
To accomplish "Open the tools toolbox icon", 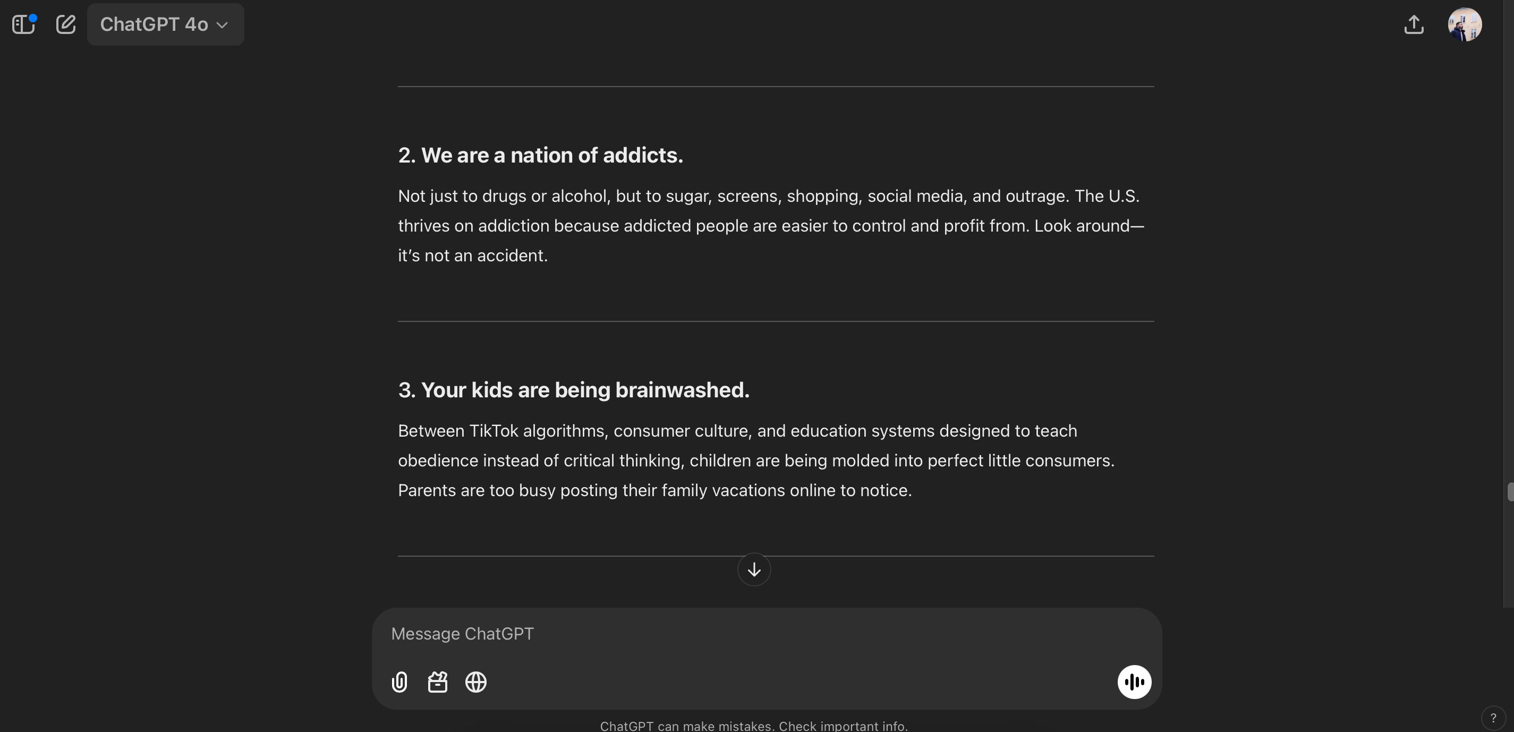I will (x=438, y=682).
